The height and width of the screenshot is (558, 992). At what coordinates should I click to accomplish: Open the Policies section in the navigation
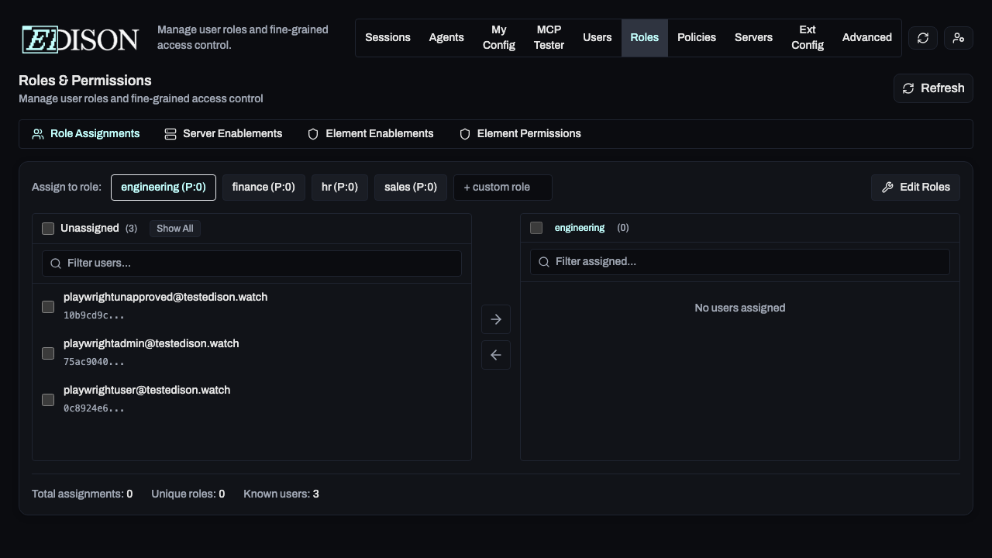[696, 37]
